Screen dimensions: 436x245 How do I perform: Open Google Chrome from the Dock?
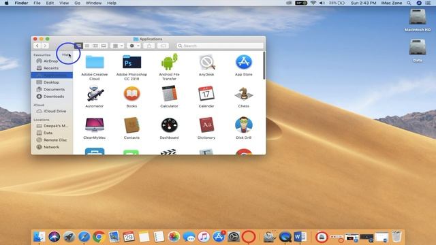(99, 237)
